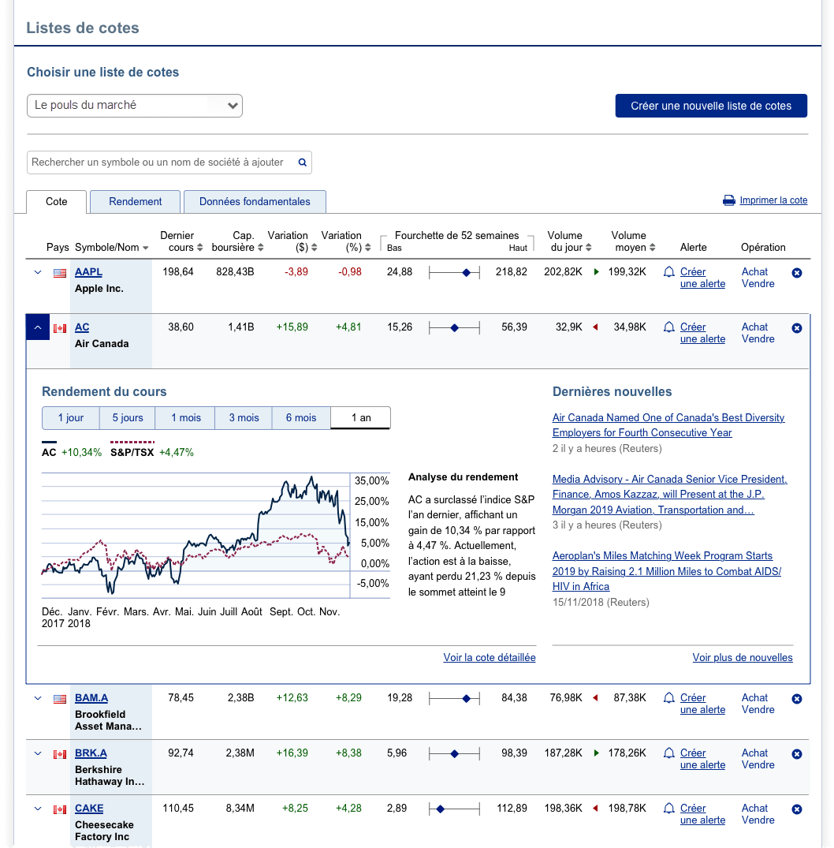Click the US flag icon in AAPL row
The width and height of the screenshot is (834, 848).
[x=60, y=273]
